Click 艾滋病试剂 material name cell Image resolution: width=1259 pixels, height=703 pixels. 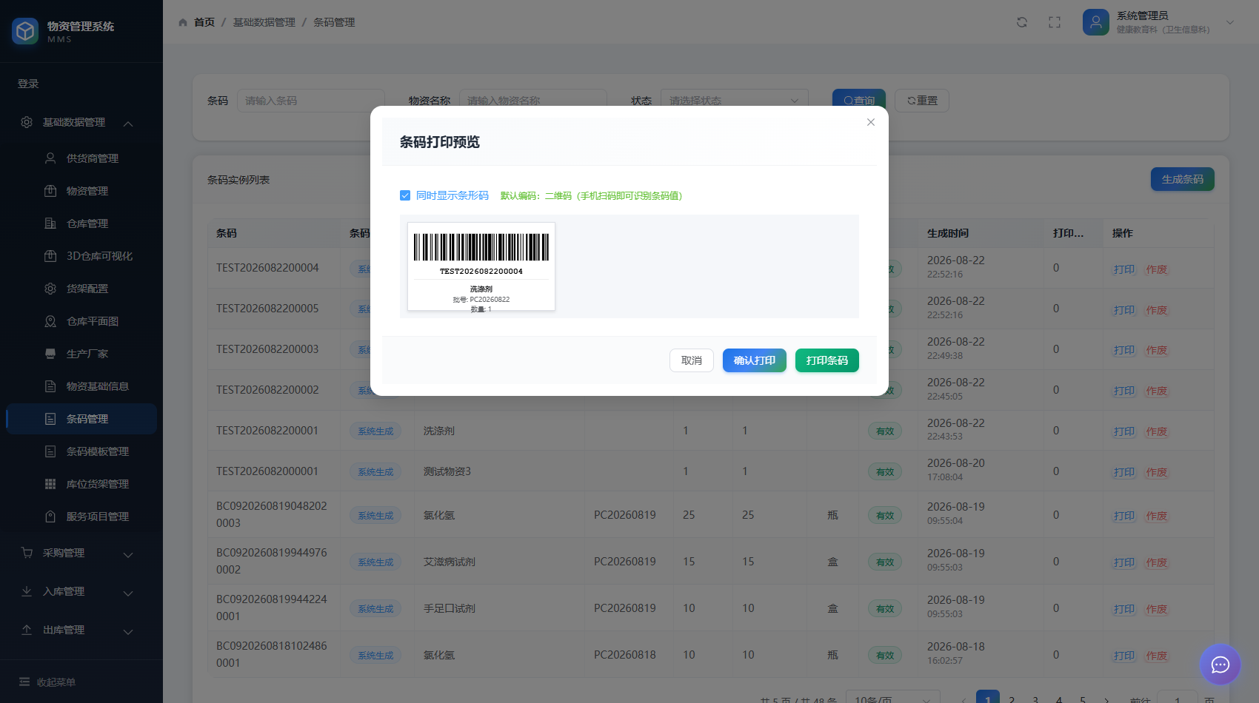click(450, 562)
